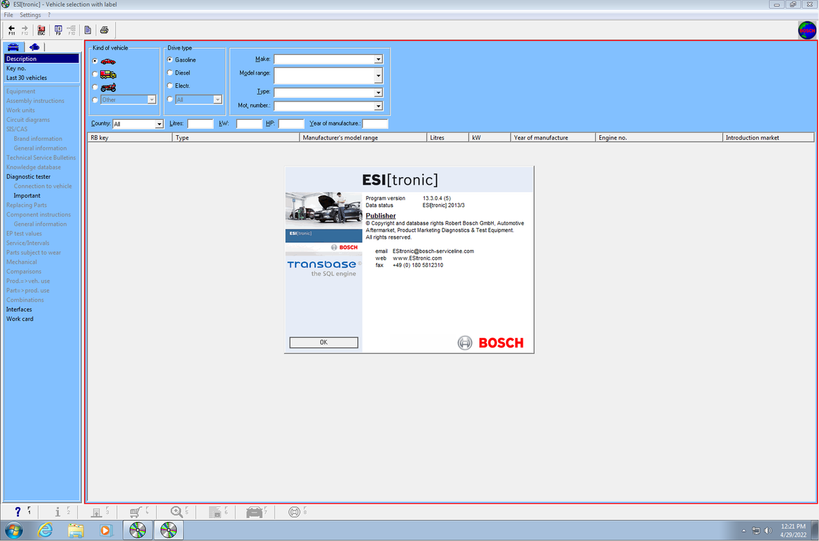The height and width of the screenshot is (541, 819).
Task: Open the Other vehicle kind dropdown
Action: click(152, 100)
